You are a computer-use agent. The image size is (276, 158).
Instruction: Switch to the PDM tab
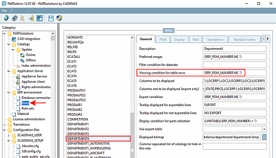(x=163, y=39)
